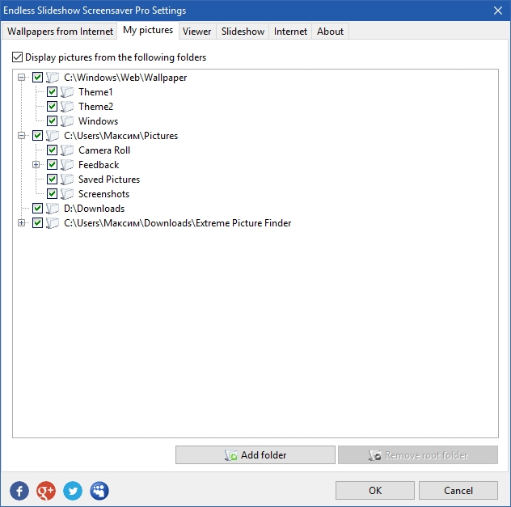Viewport: 511px width, 507px height.
Task: Uncheck the Theme1 folder checkbox
Action: (52, 92)
